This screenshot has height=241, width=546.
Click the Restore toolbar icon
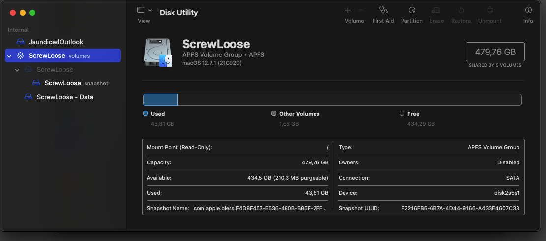461,10
